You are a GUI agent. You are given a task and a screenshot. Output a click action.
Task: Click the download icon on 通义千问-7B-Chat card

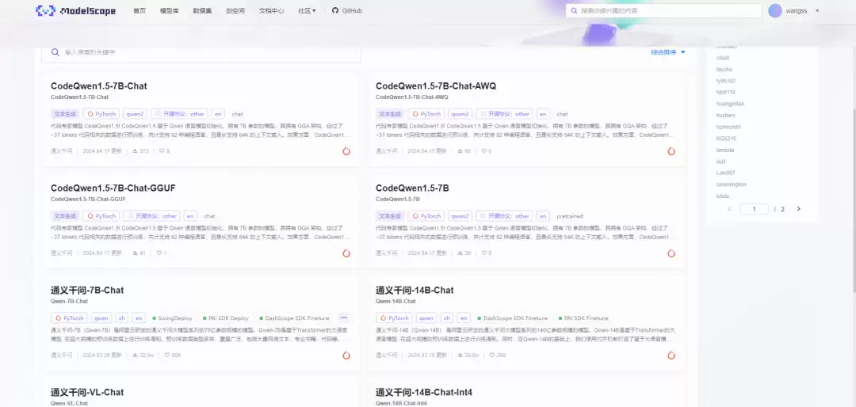click(x=135, y=356)
